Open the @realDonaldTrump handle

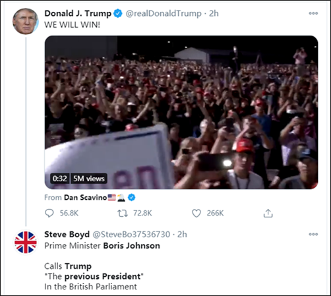point(164,13)
